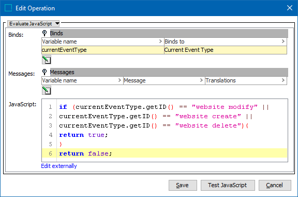Expand the Translations column arrow

pyautogui.click(x=283, y=80)
